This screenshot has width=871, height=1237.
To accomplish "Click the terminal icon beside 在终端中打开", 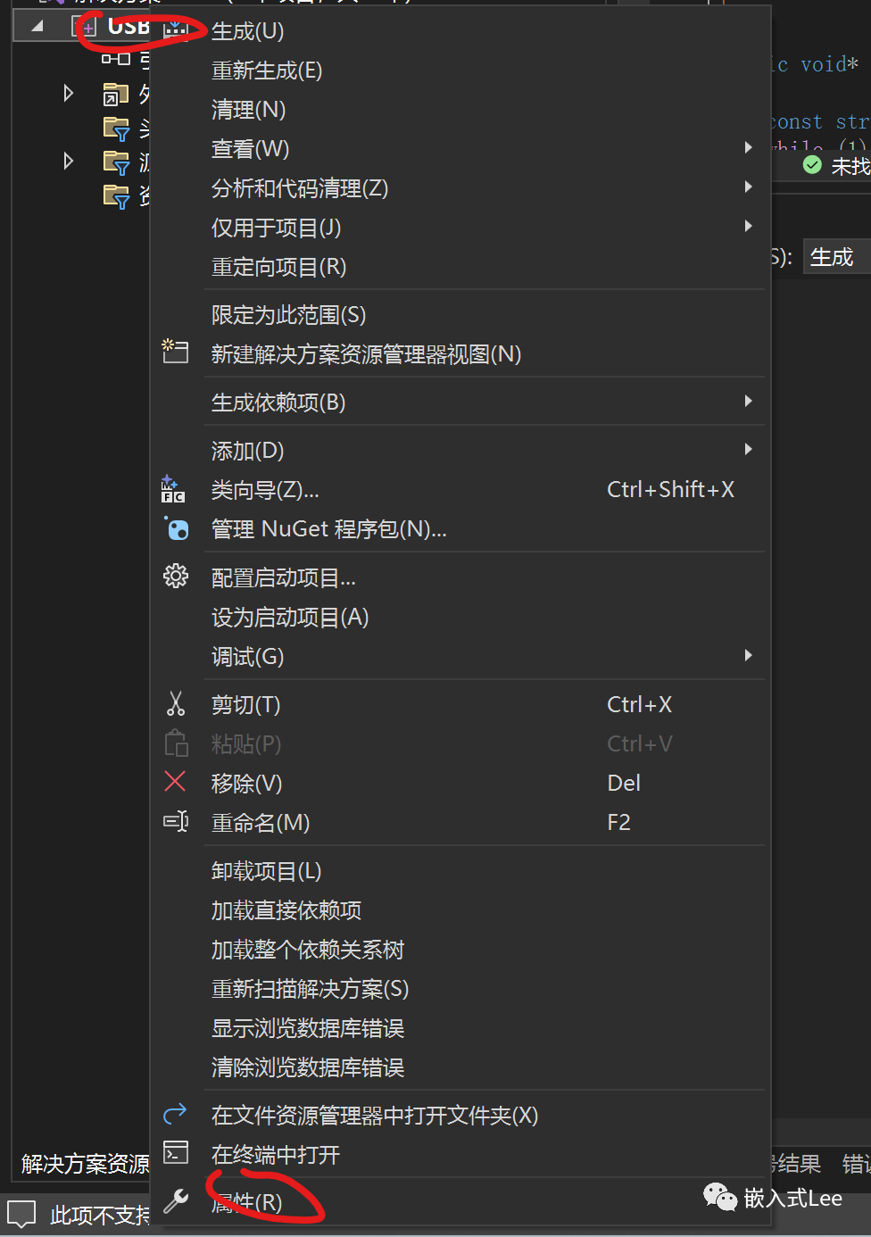I will (x=176, y=1152).
